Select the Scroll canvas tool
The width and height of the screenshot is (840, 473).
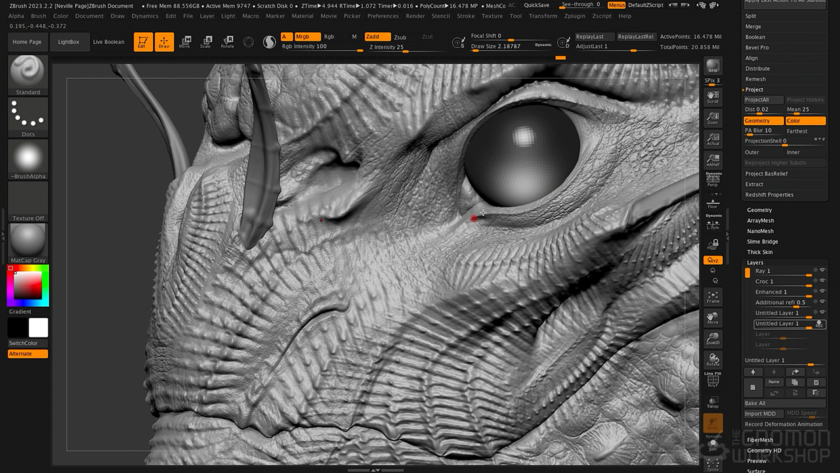713,97
